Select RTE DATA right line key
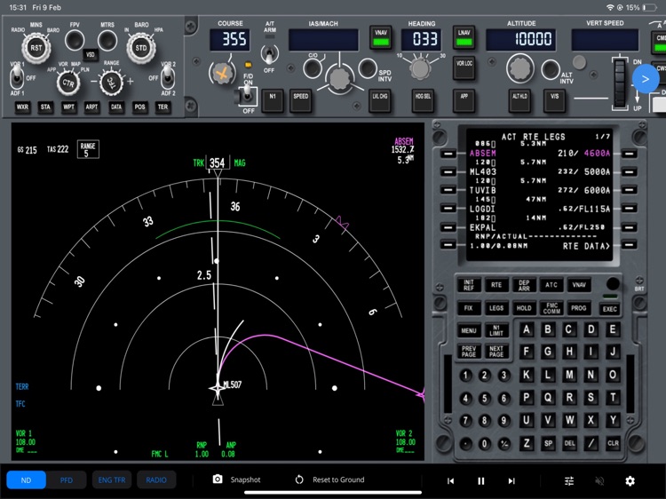 click(629, 244)
